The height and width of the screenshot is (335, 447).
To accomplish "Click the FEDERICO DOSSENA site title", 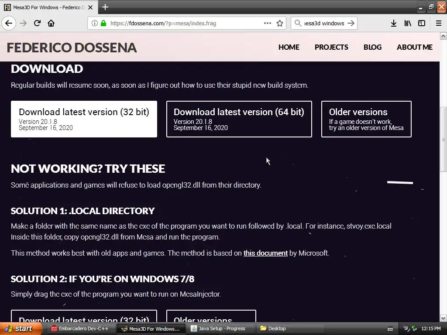I will [x=72, y=48].
